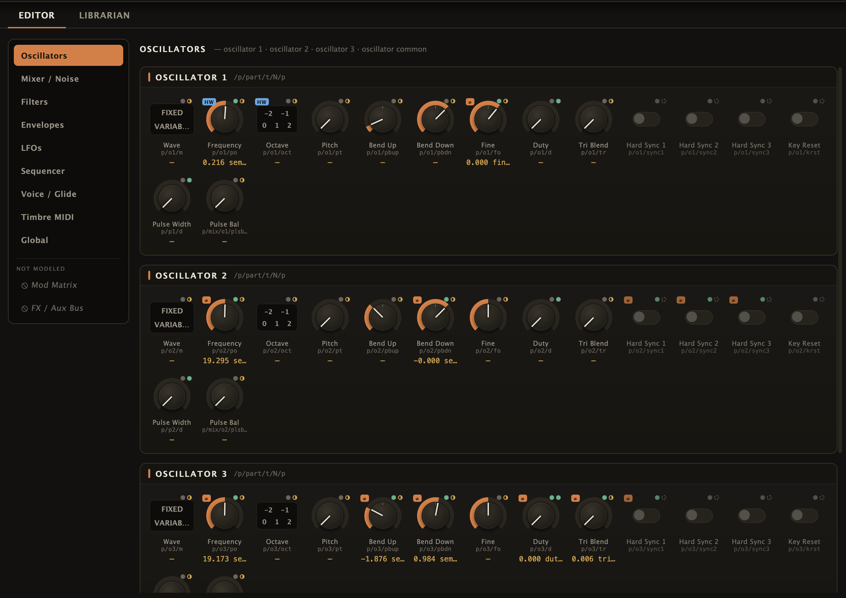This screenshot has width=846, height=598.
Task: Click the half-circle icon above Oscillator 1 Pitch
Action: (347, 101)
